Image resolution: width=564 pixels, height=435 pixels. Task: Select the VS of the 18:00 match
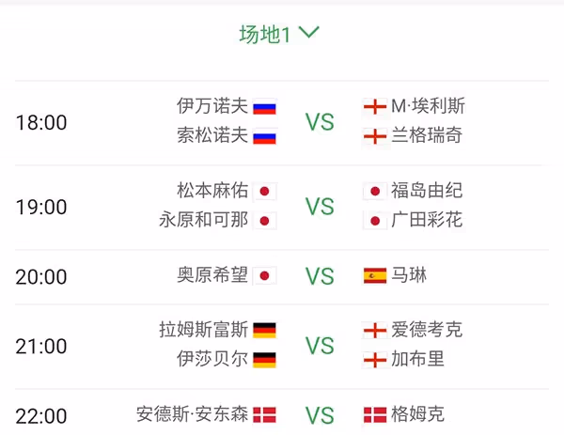[320, 122]
